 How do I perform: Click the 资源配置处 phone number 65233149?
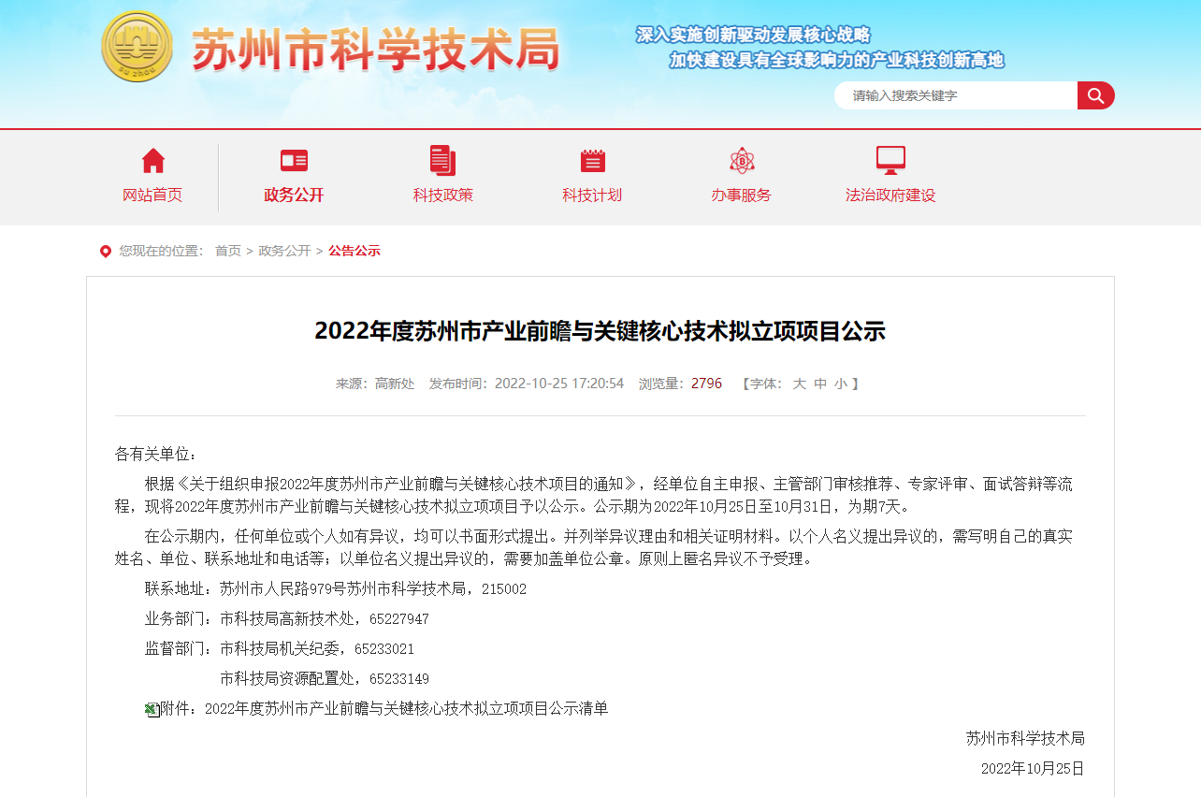click(x=399, y=679)
